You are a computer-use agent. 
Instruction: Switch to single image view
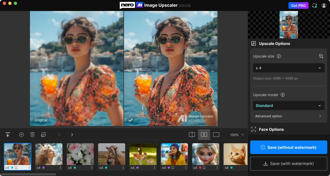click(x=216, y=135)
